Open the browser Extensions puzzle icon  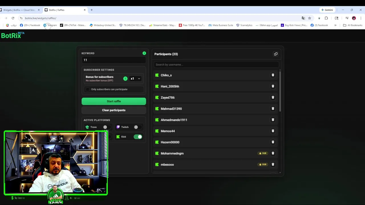point(326,18)
